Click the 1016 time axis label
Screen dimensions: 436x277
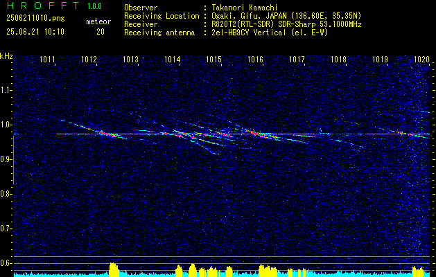pos(255,60)
